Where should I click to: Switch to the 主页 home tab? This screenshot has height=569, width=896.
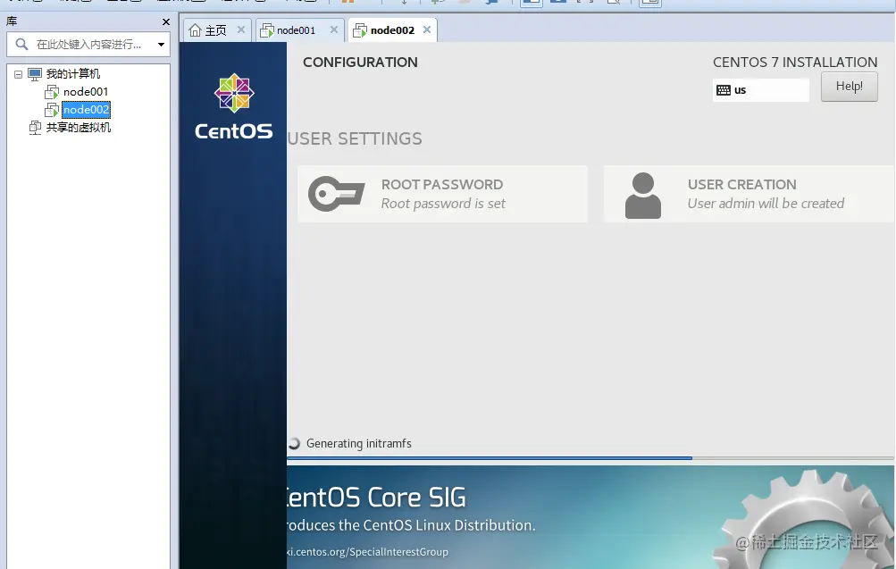(x=216, y=30)
